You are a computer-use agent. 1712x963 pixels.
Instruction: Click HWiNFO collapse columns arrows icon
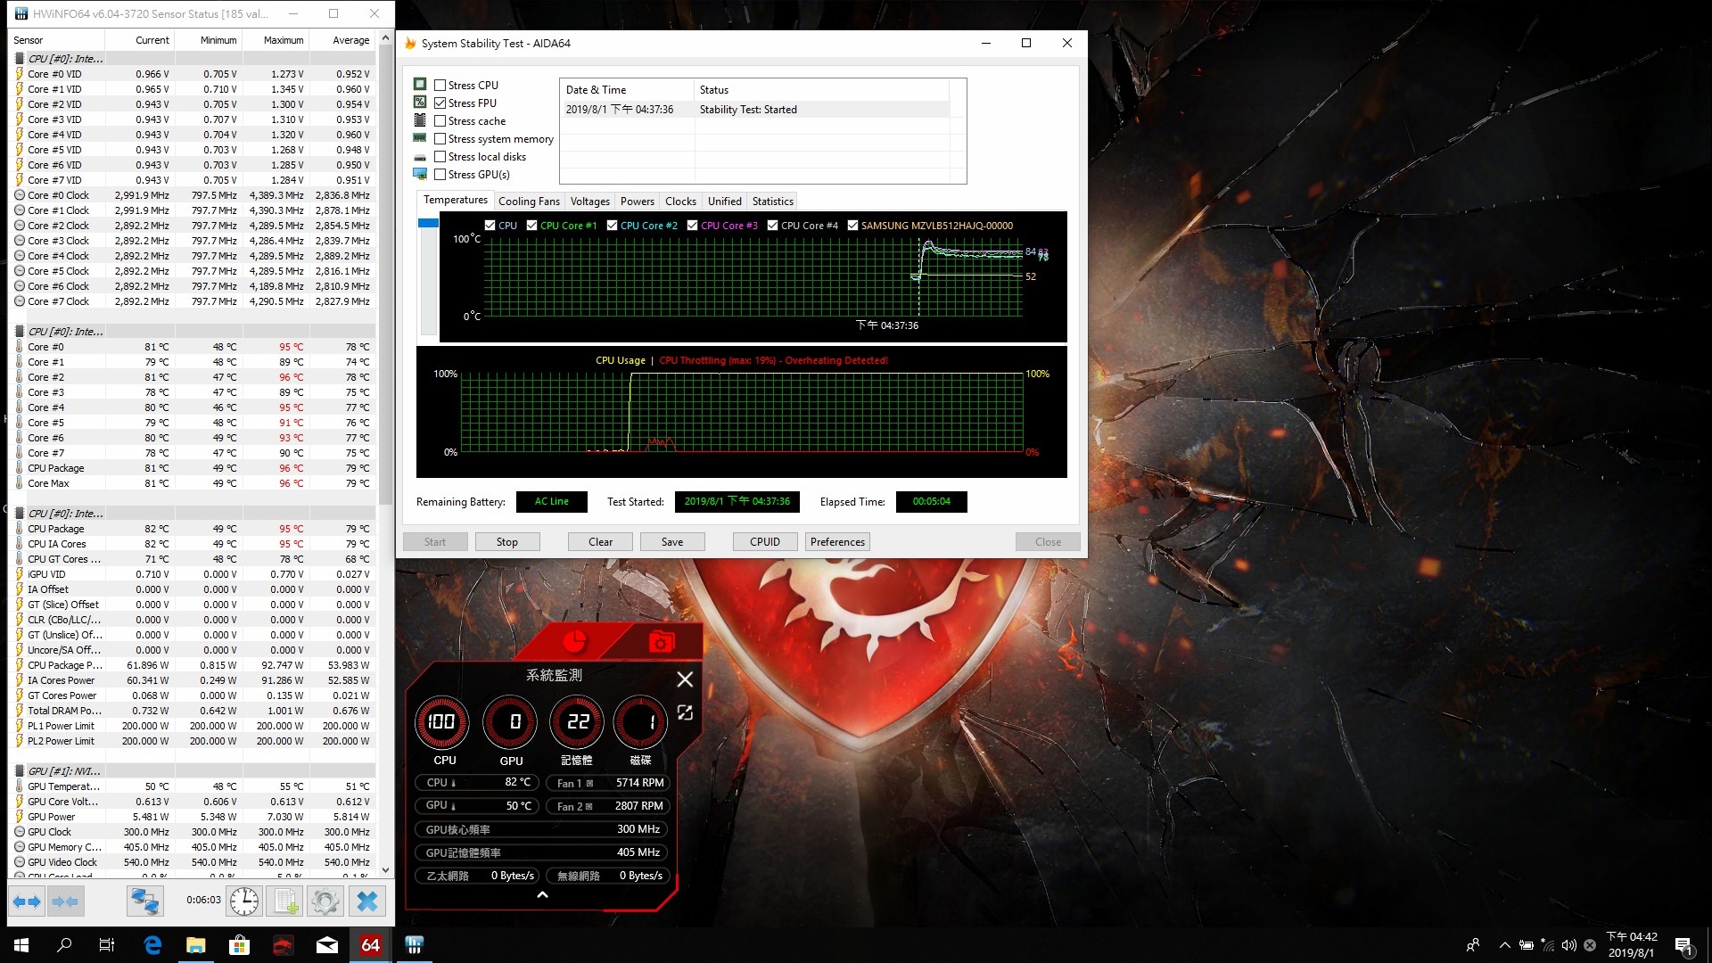pyautogui.click(x=65, y=901)
